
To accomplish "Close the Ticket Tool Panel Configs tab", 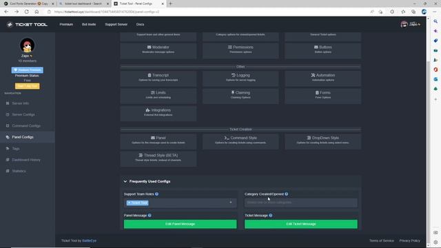I will pos(163,3).
